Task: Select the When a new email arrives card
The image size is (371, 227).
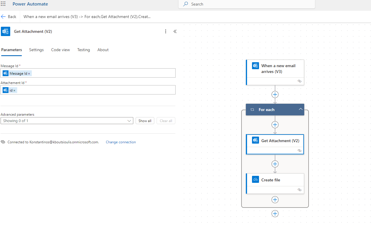Action: tap(275, 72)
